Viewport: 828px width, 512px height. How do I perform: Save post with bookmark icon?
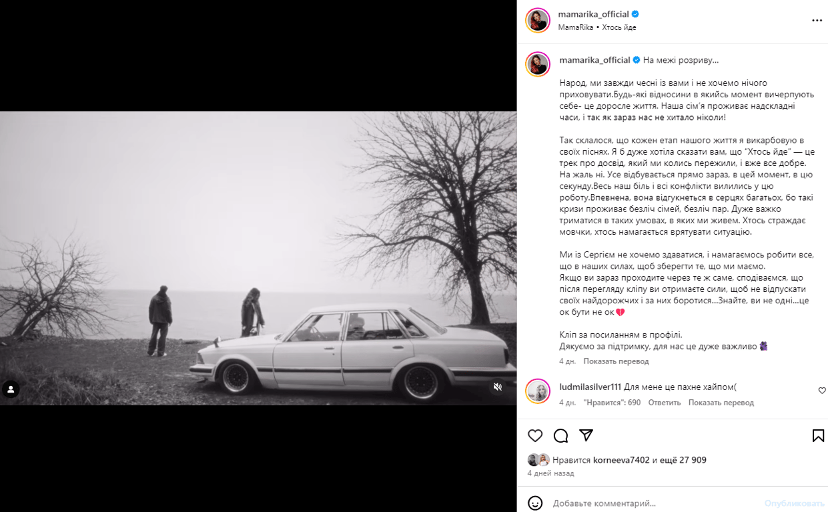[818, 435]
